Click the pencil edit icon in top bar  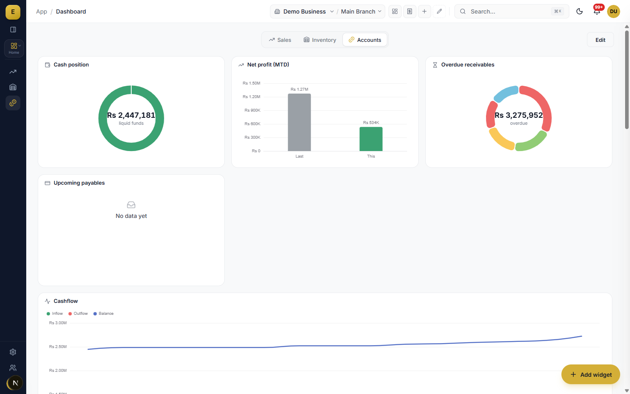(x=439, y=11)
